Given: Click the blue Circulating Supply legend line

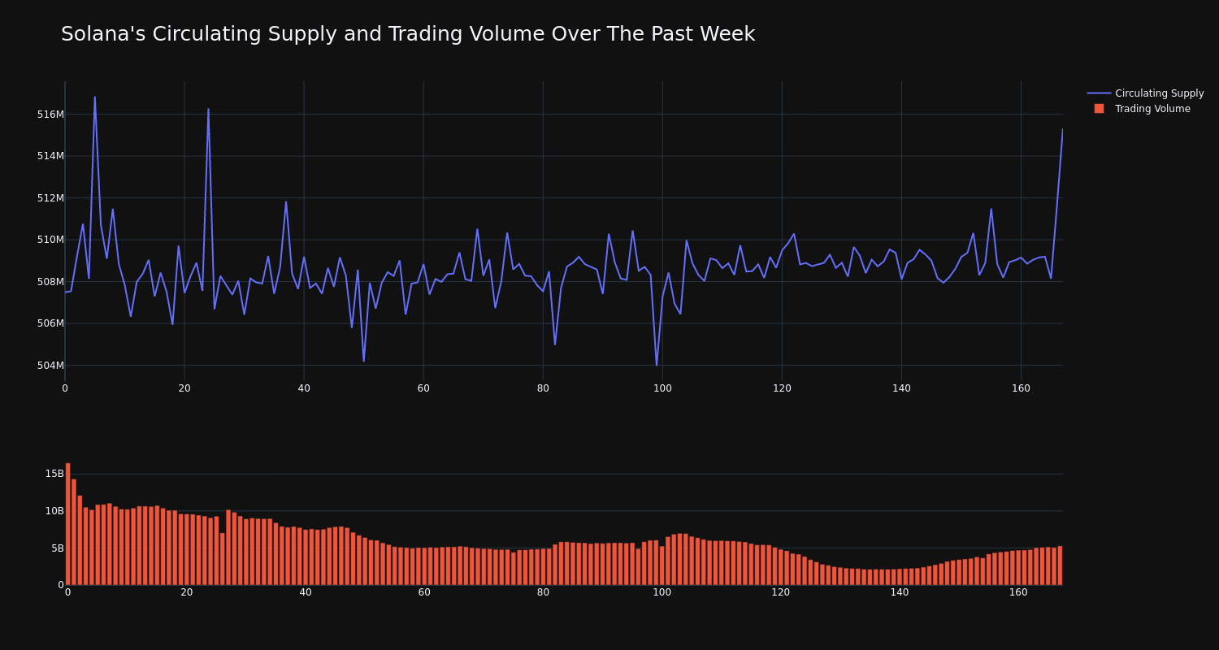Looking at the screenshot, I should pos(1099,93).
